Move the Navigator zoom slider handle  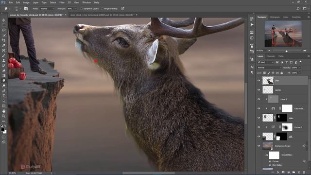point(286,51)
